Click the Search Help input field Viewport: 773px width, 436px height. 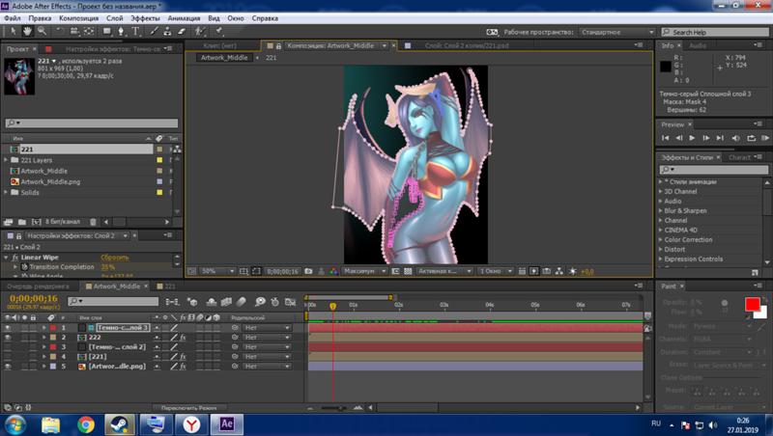pos(715,32)
